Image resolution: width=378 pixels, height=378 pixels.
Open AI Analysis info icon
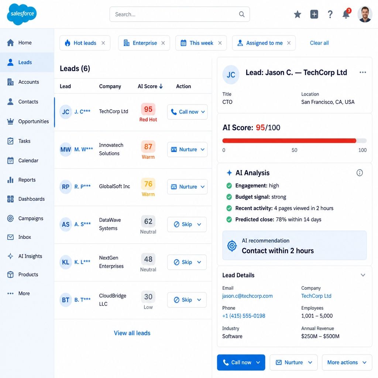(360, 173)
